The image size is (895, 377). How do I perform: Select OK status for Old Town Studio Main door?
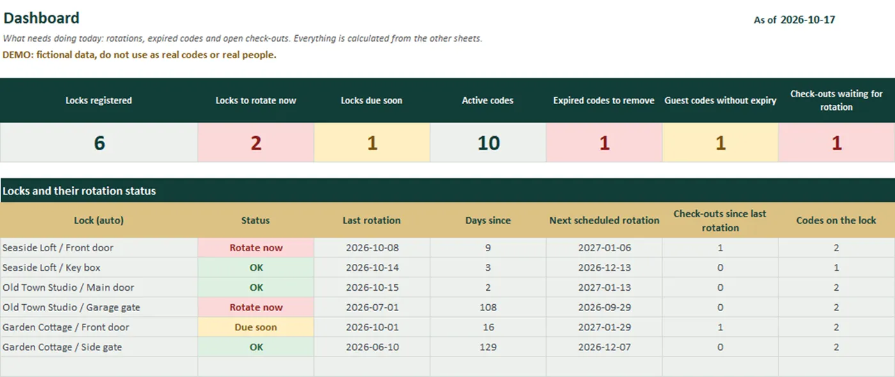tap(256, 288)
